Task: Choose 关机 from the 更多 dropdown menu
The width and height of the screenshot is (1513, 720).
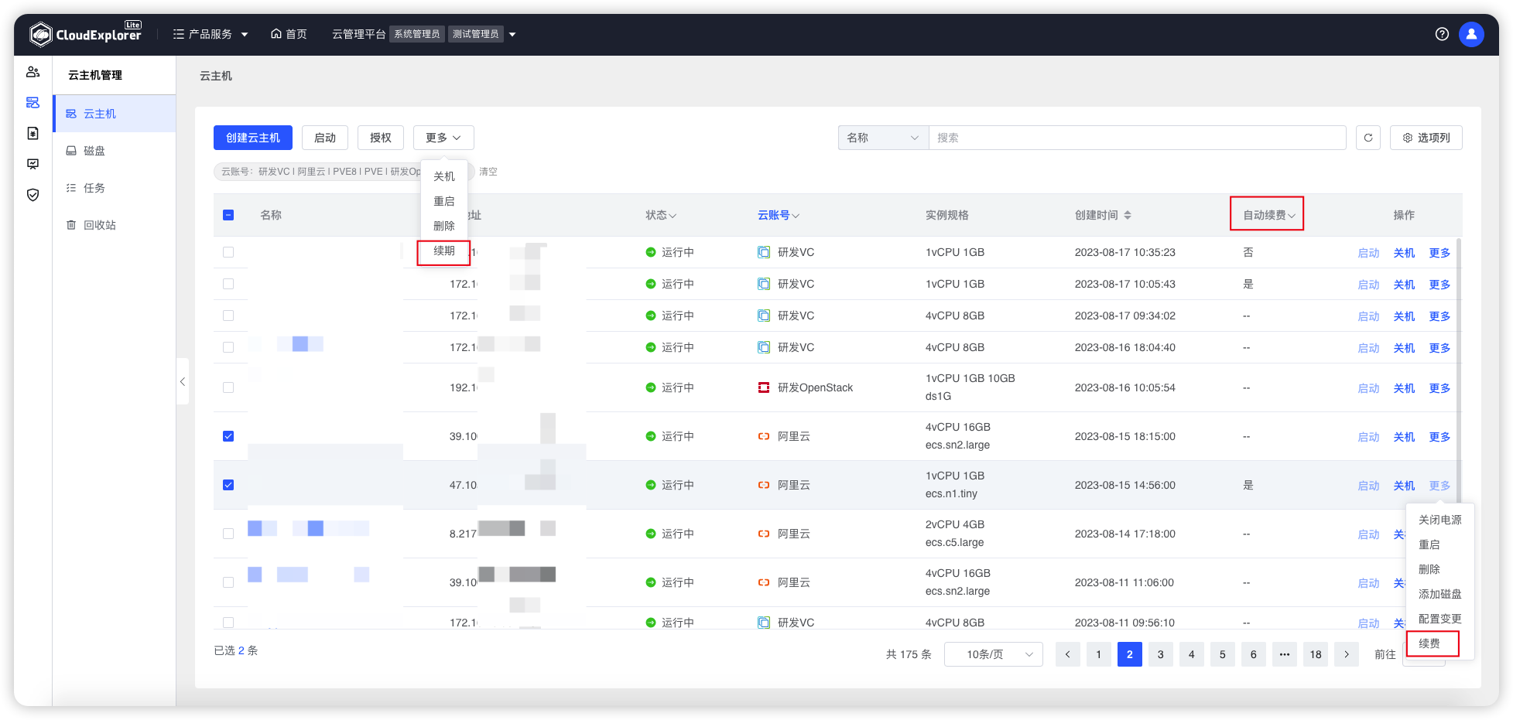Action: click(x=444, y=176)
